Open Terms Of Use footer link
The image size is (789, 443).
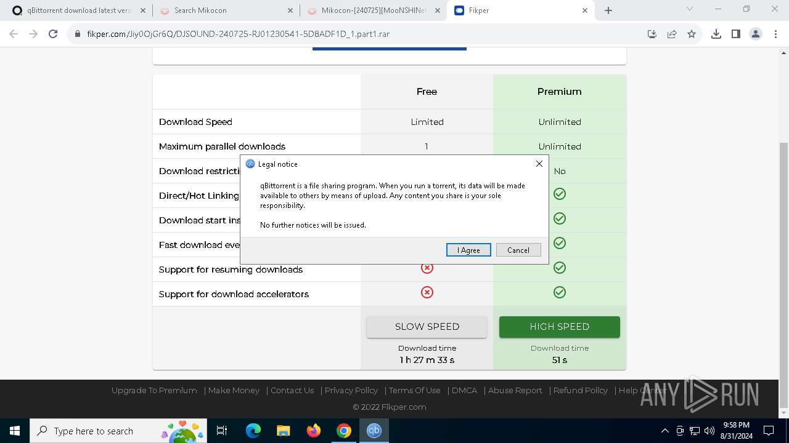(414, 390)
